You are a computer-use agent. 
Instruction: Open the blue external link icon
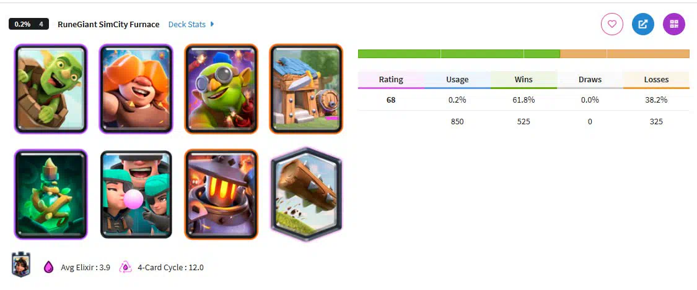point(642,24)
